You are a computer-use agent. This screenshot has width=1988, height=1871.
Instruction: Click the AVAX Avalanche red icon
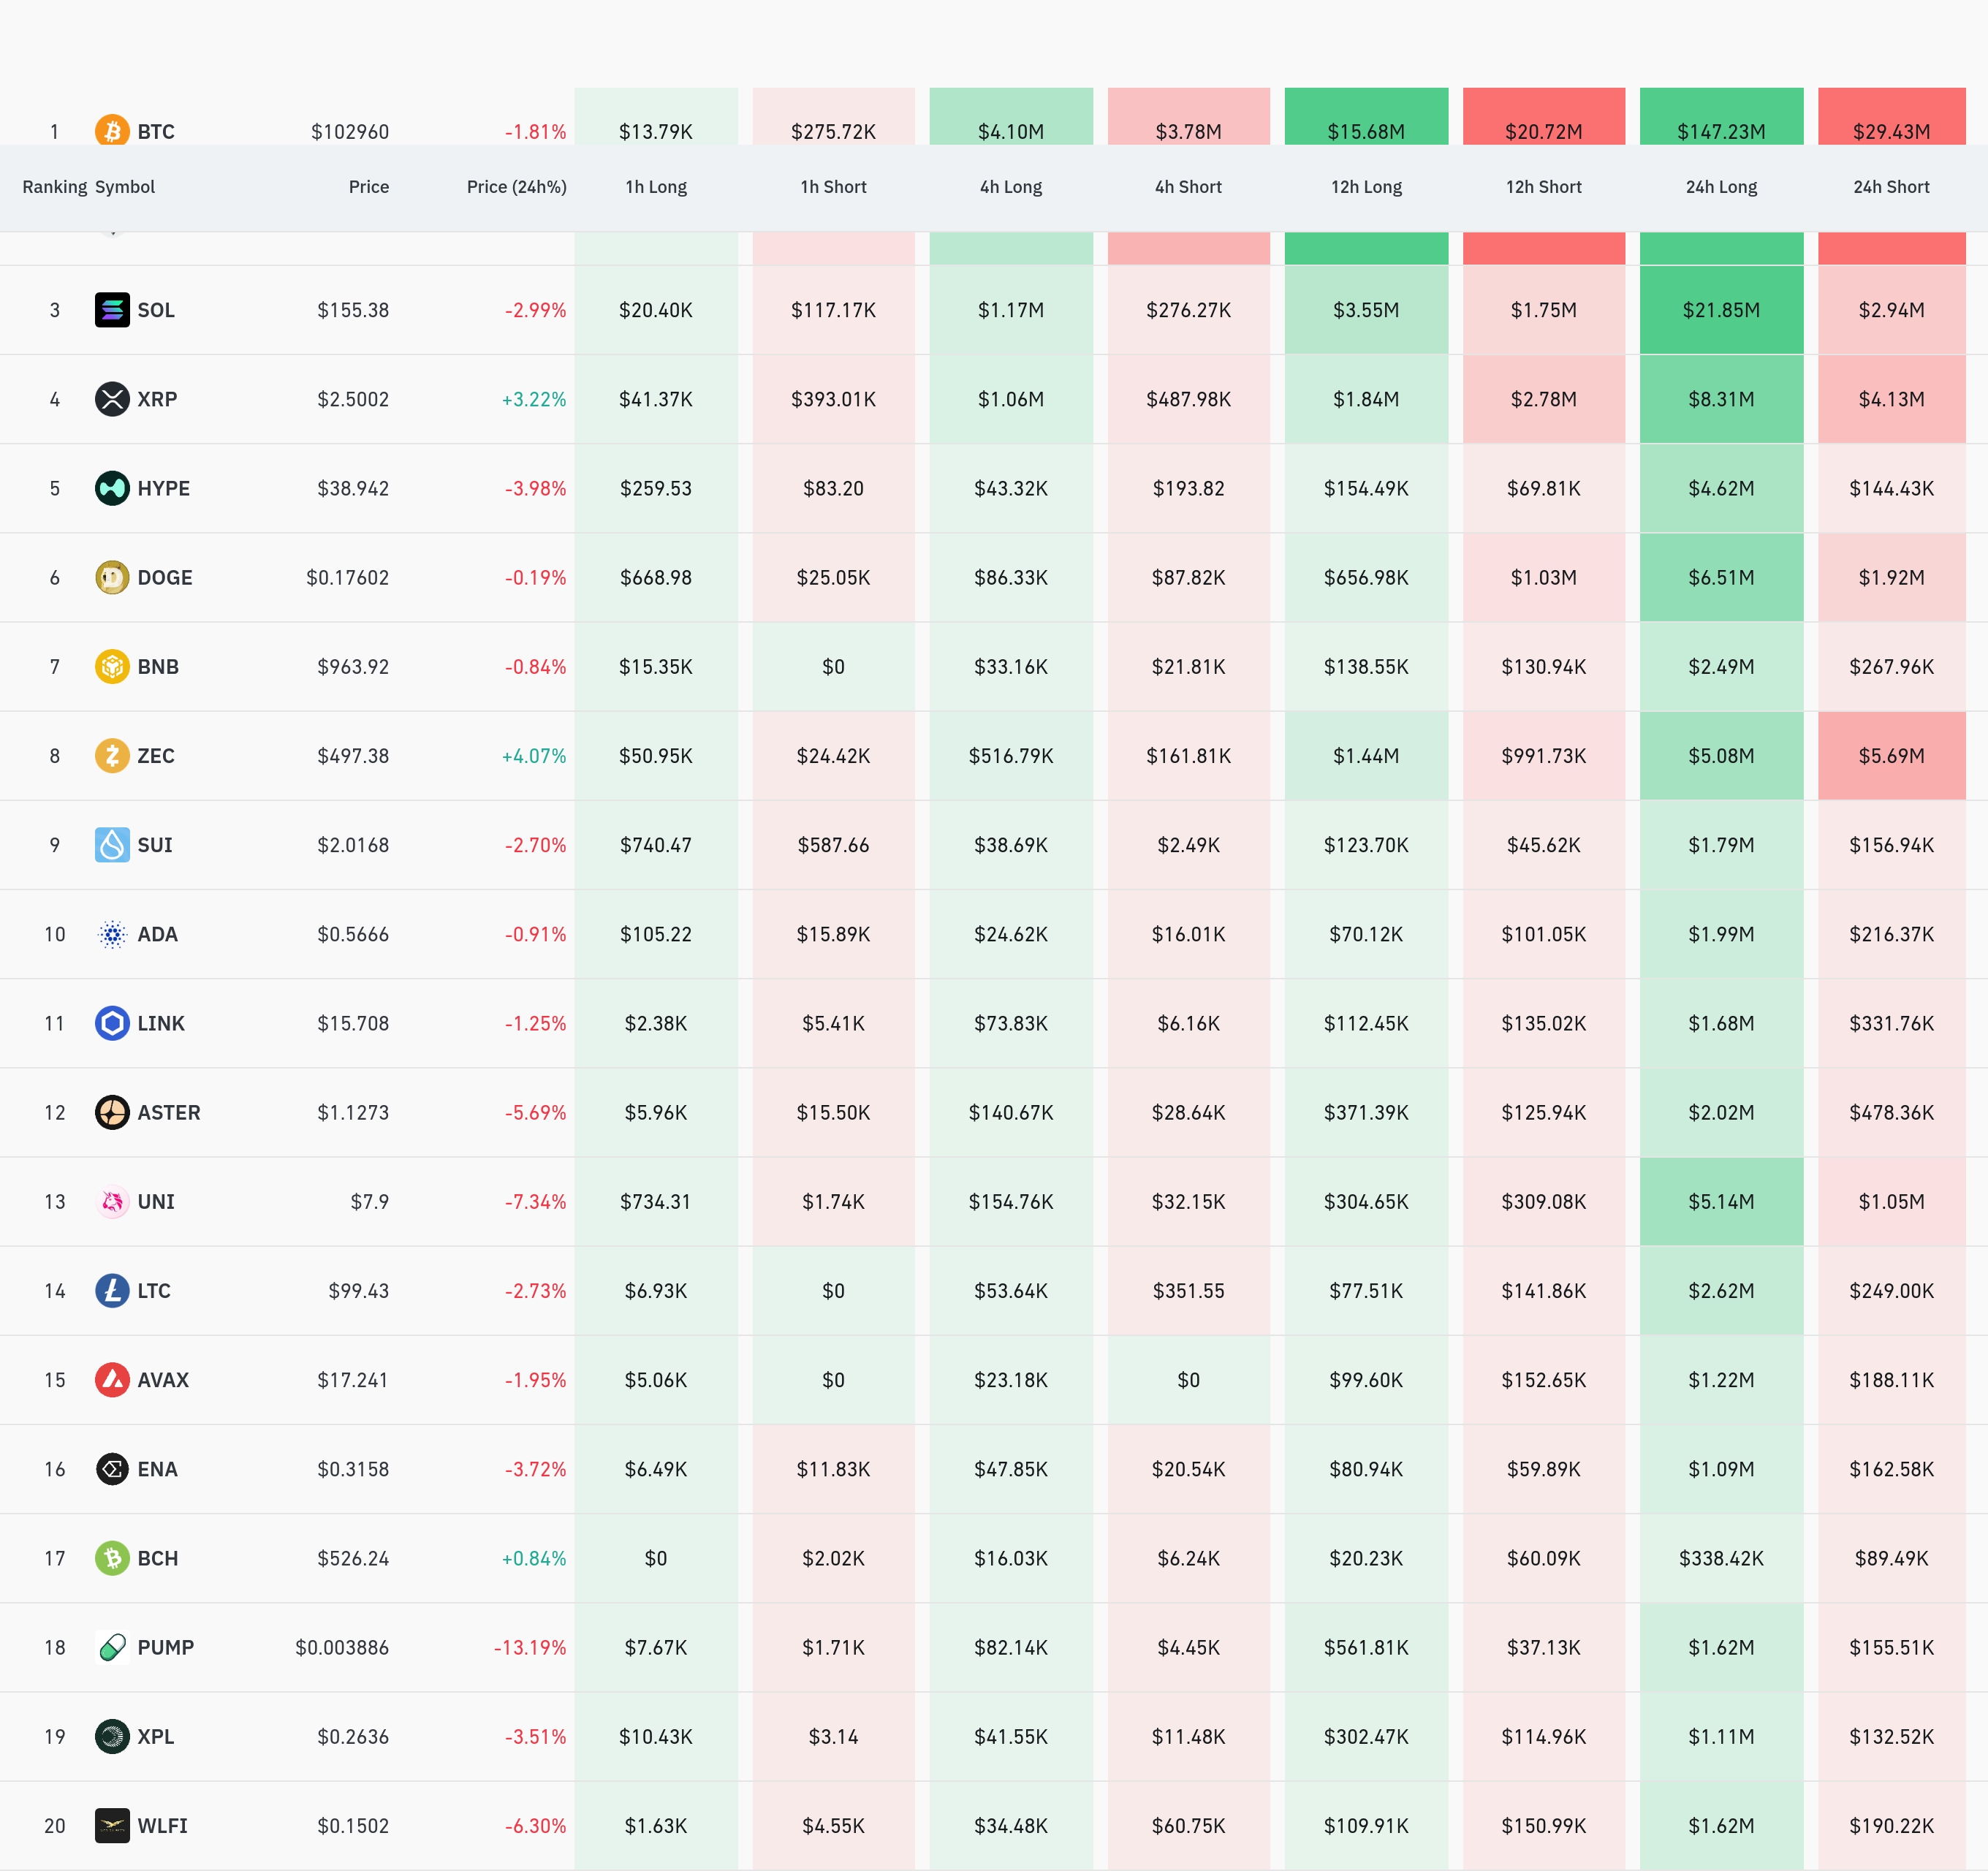tap(112, 1380)
